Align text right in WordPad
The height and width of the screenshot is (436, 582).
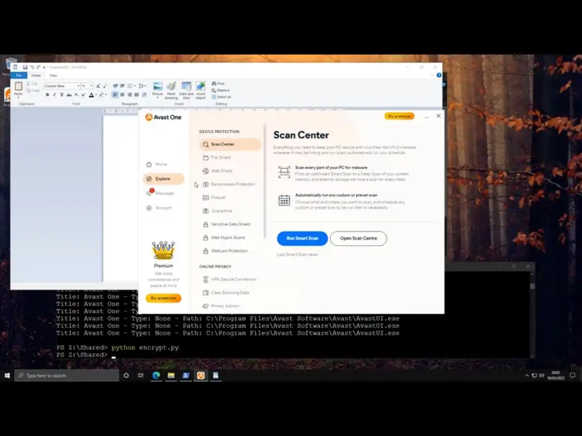click(130, 95)
